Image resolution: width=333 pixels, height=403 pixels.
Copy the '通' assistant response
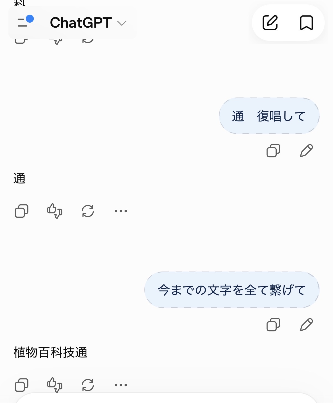[22, 211]
